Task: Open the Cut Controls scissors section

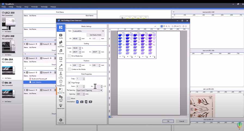Action: click(61, 75)
